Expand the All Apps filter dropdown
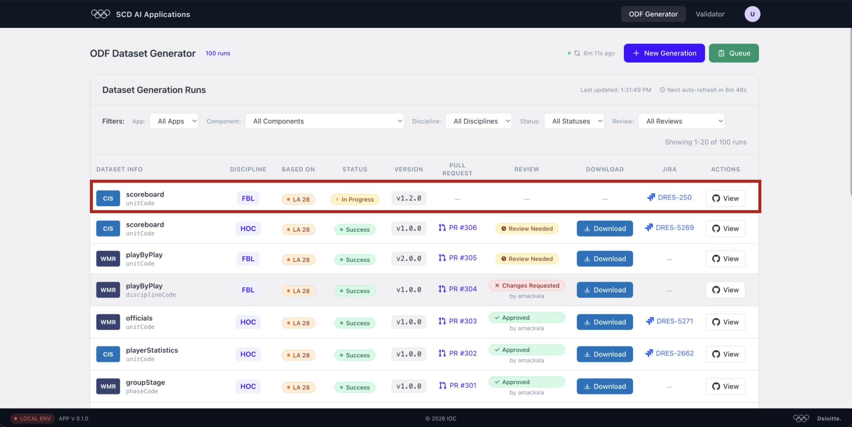The image size is (852, 427). coord(174,121)
